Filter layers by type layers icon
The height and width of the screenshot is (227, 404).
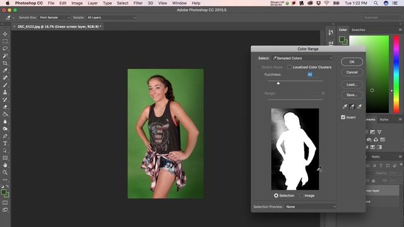click(x=381, y=165)
